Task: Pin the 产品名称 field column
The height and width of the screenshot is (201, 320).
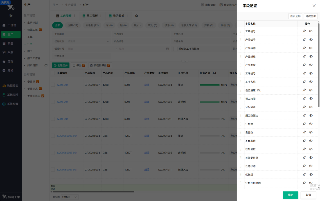Action: pyautogui.click(x=304, y=48)
